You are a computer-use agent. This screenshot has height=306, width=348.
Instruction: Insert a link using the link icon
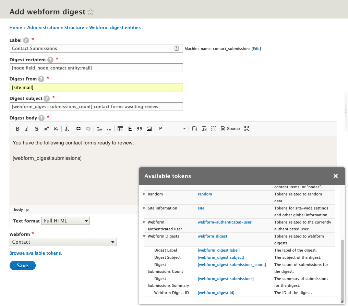pyautogui.click(x=78, y=129)
